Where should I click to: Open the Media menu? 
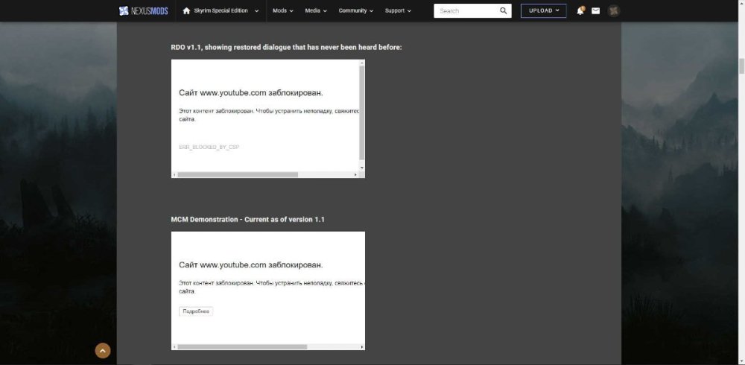click(316, 10)
